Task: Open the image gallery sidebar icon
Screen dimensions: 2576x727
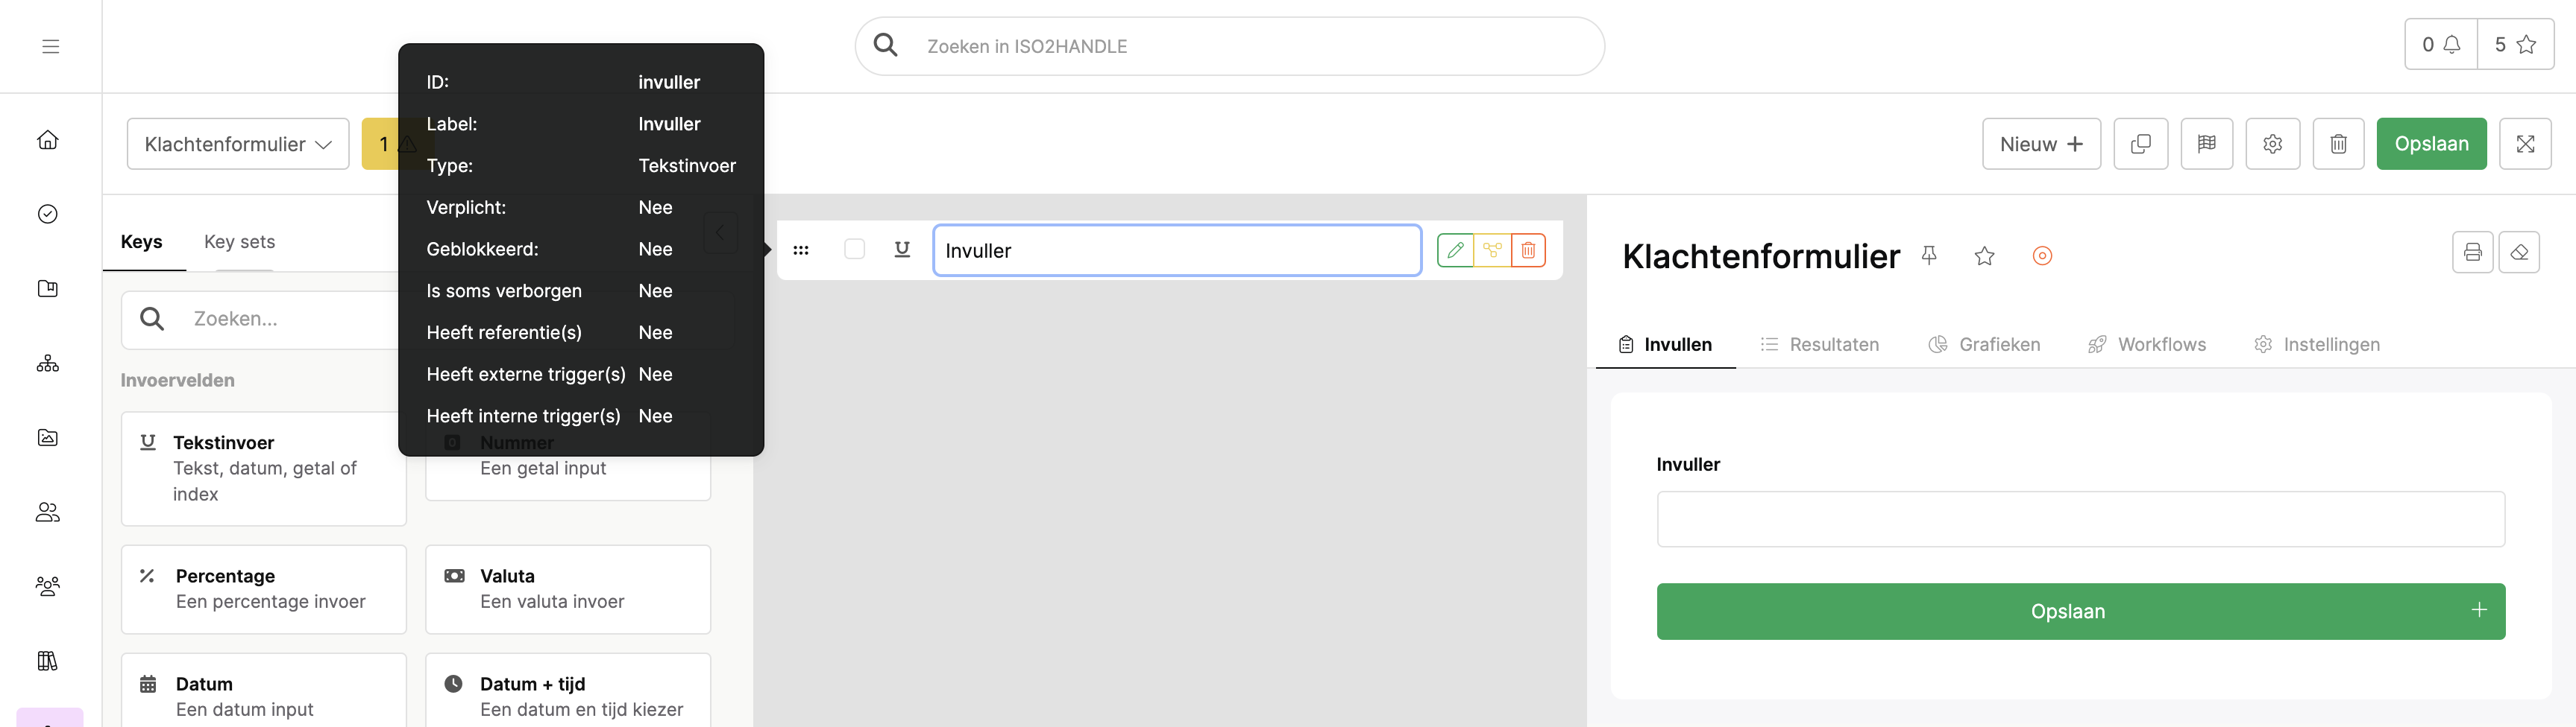Action: (x=48, y=437)
